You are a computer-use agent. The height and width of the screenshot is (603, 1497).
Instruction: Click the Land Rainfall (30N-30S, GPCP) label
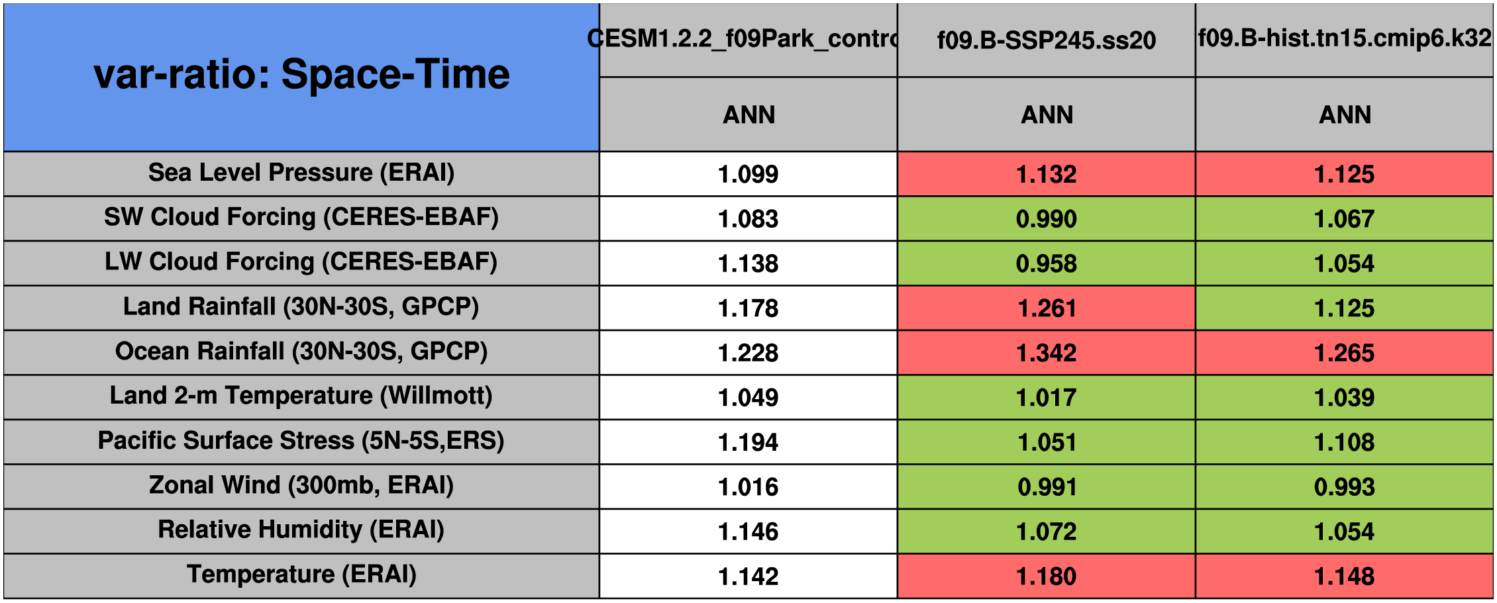301,307
